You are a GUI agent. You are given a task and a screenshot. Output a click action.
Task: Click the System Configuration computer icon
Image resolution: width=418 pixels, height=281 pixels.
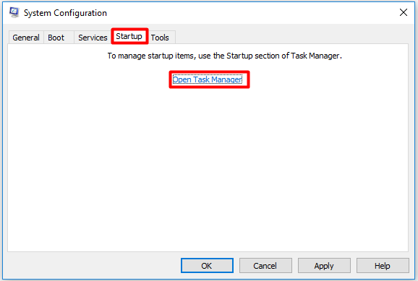tap(14, 12)
